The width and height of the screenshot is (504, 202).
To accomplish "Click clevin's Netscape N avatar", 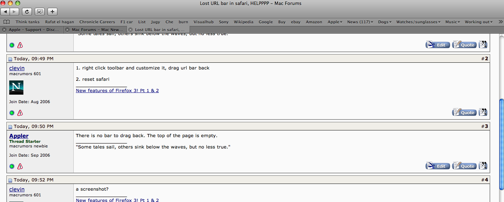I will [x=16, y=88].
